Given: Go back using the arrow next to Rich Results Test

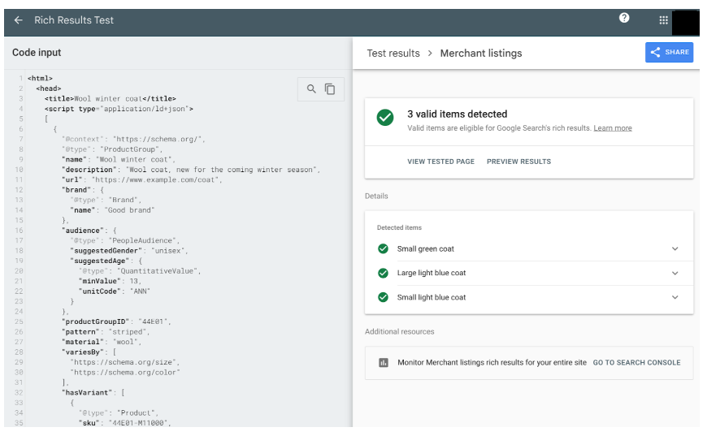Looking at the screenshot, I should pyautogui.click(x=18, y=20).
